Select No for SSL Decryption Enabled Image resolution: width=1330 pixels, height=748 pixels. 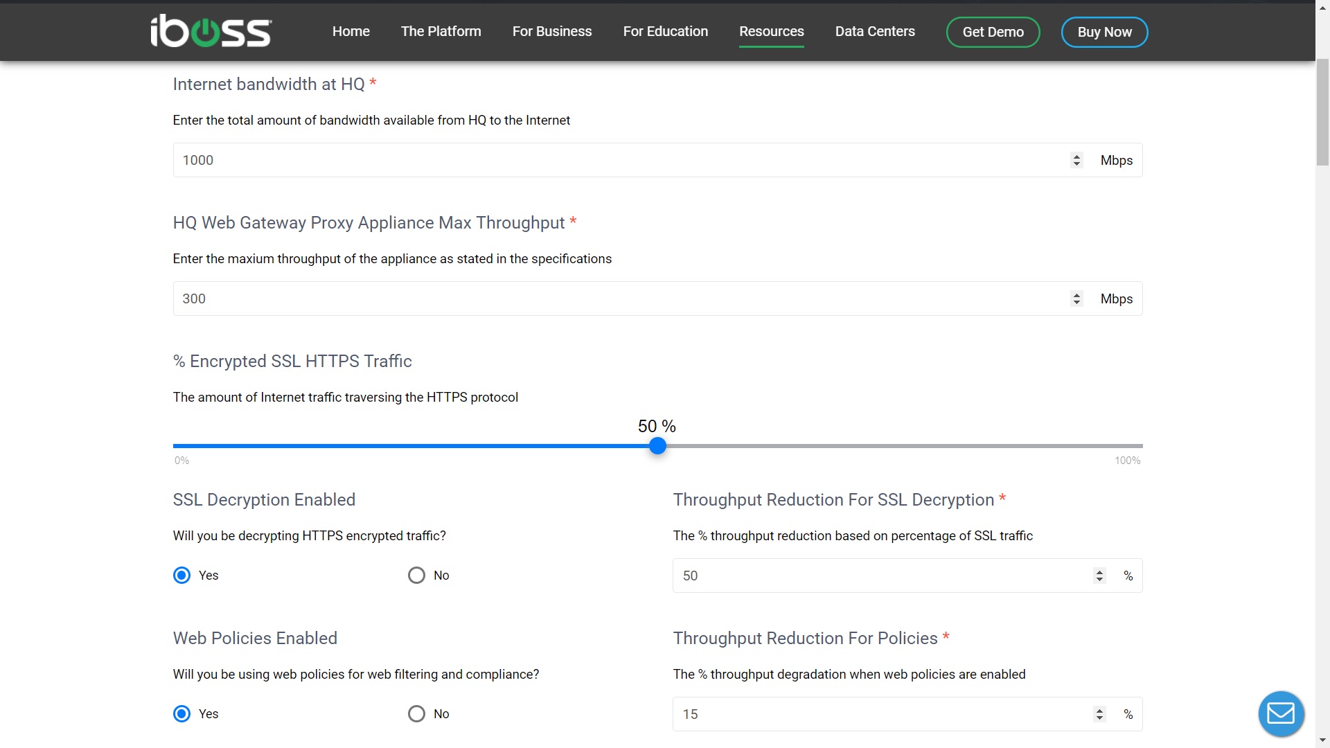(x=418, y=574)
